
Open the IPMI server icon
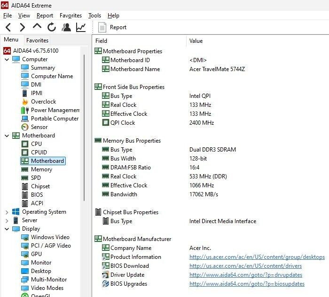[25, 93]
